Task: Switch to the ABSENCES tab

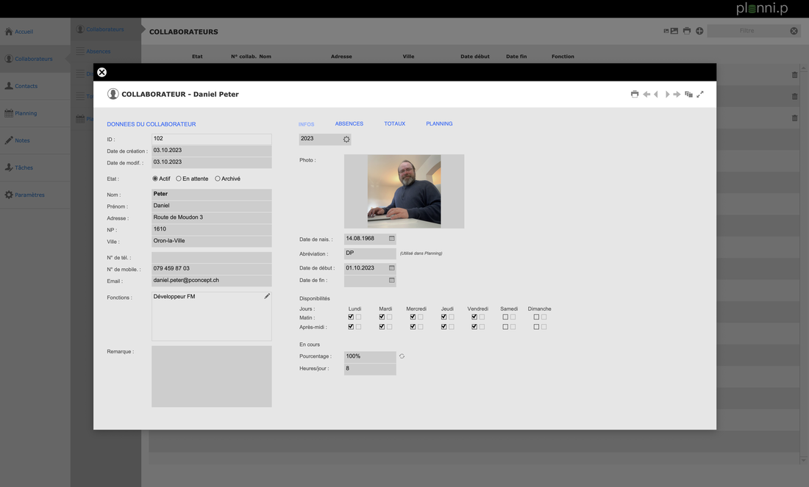Action: (x=349, y=124)
